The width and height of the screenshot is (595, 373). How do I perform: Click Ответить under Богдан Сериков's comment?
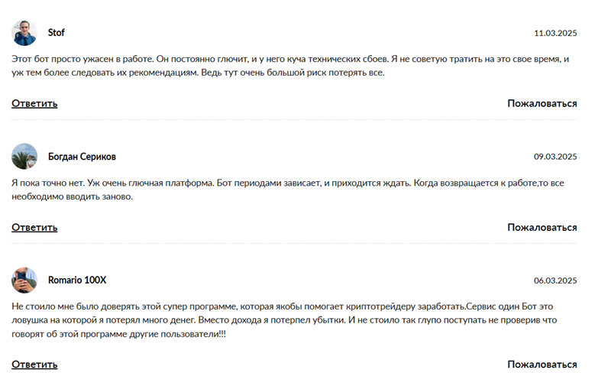coord(34,227)
